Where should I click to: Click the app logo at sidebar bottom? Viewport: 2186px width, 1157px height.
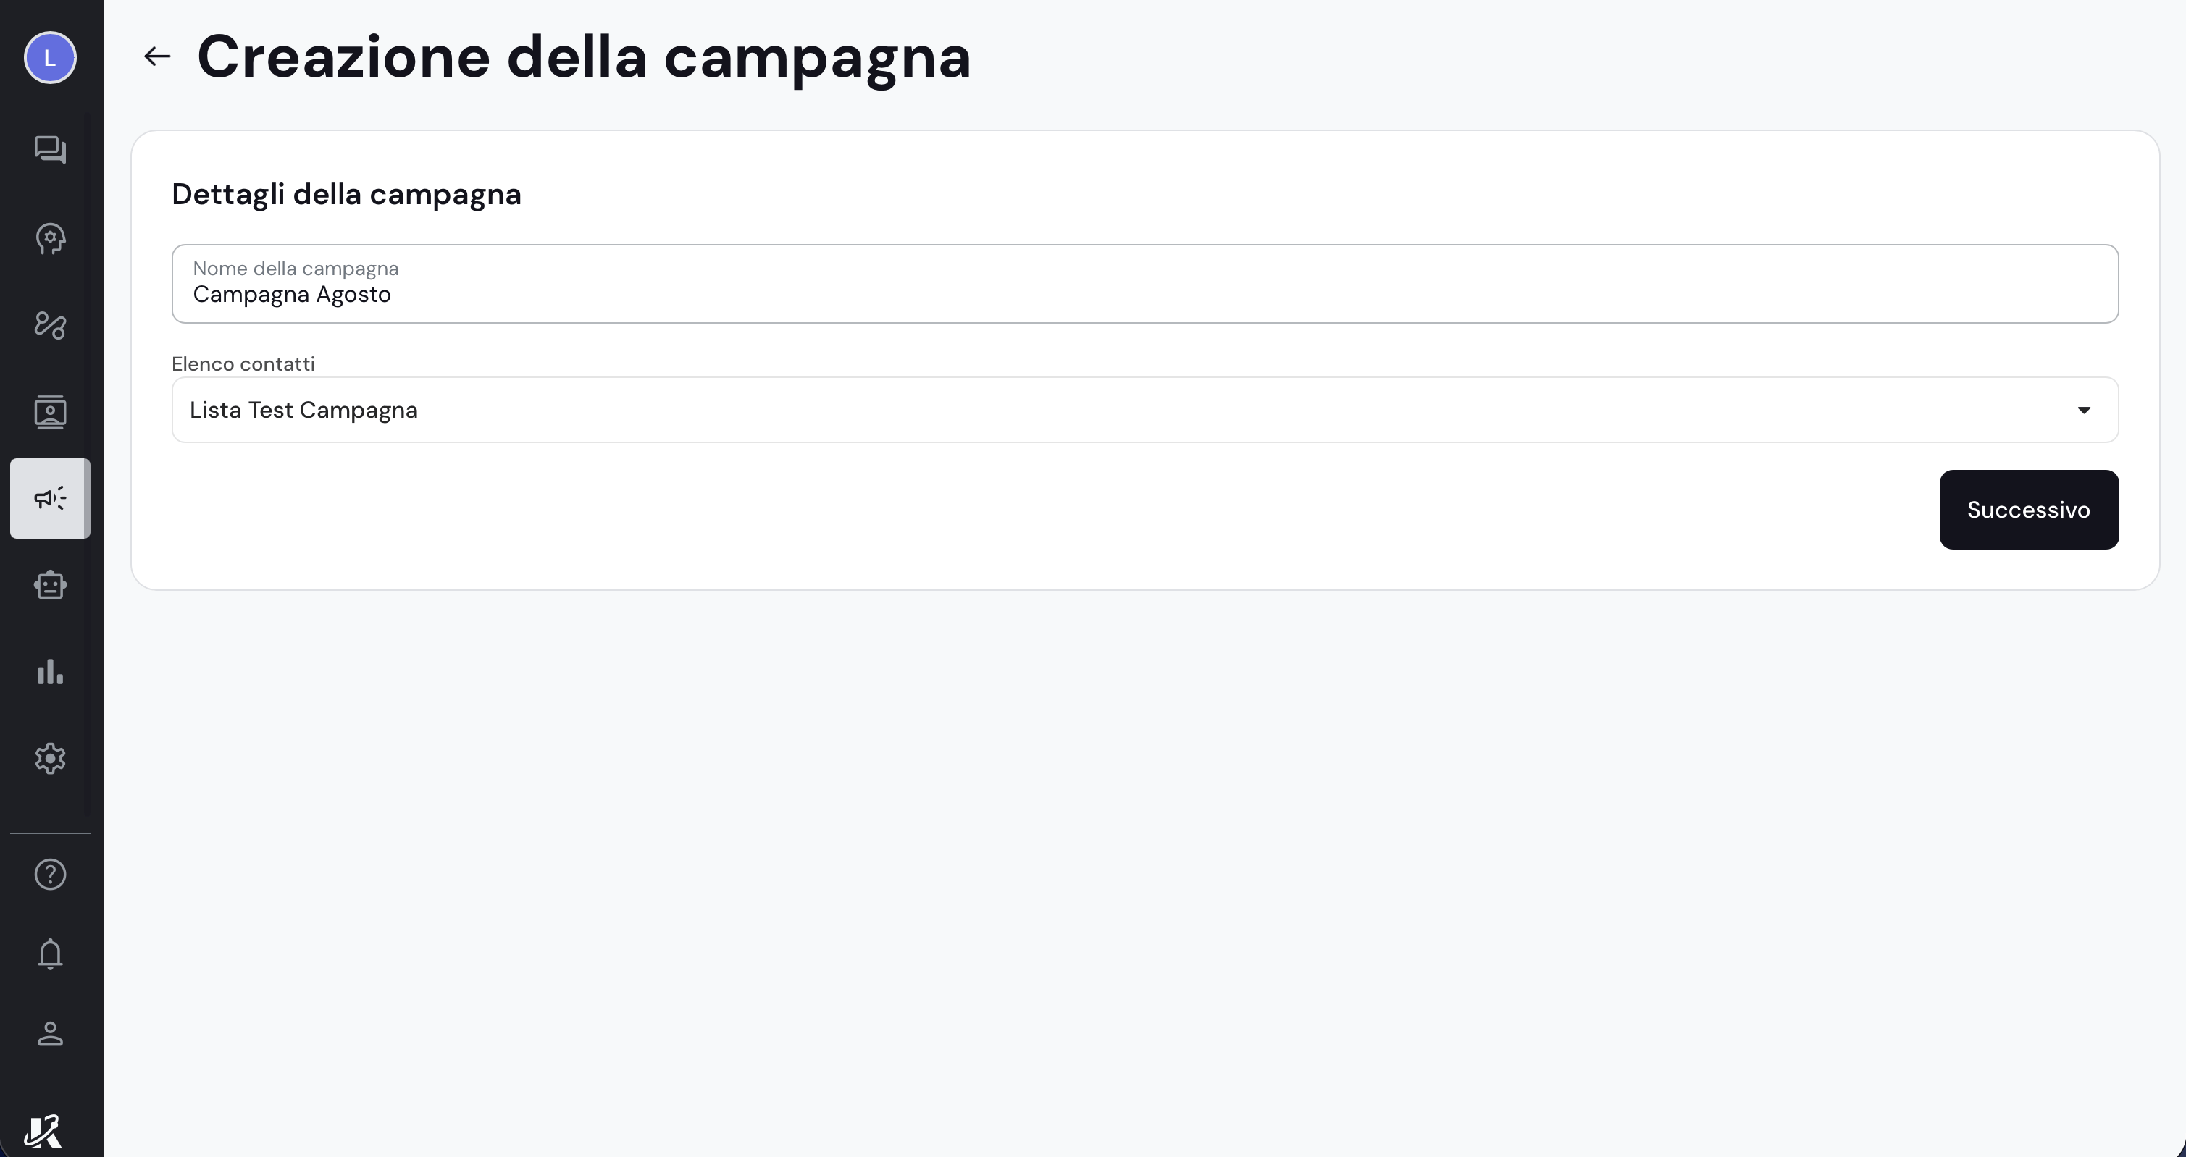(43, 1132)
